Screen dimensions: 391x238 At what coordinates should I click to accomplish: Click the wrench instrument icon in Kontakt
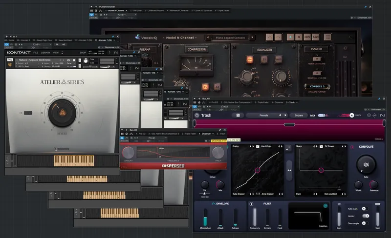10,60
